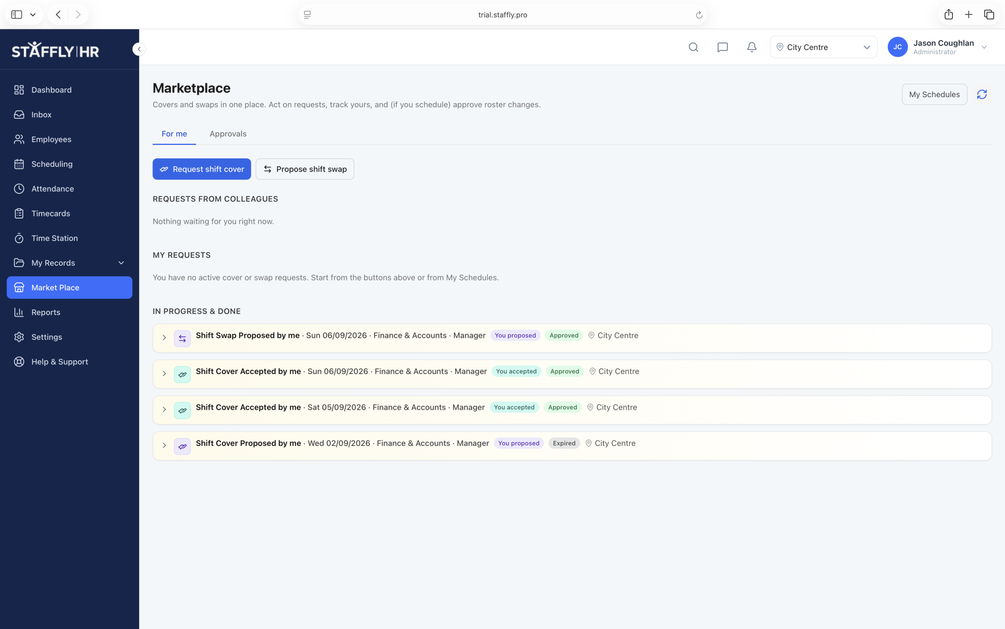Screen dimensions: 1005x629
Task: Click the JC user avatar
Action: click(897, 47)
